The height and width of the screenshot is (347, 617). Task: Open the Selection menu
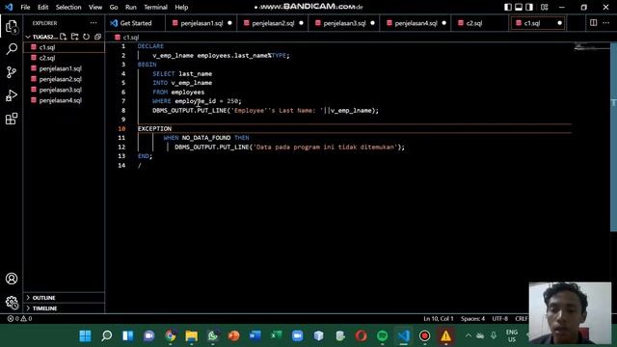(68, 7)
